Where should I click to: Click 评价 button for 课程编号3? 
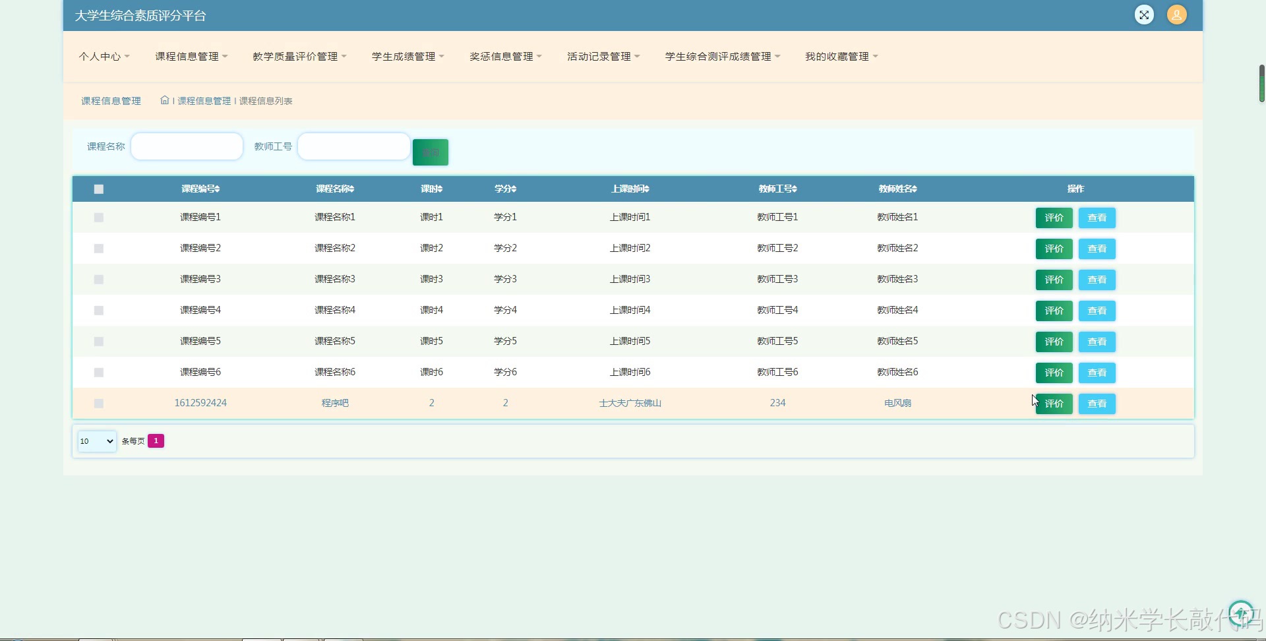tap(1054, 280)
